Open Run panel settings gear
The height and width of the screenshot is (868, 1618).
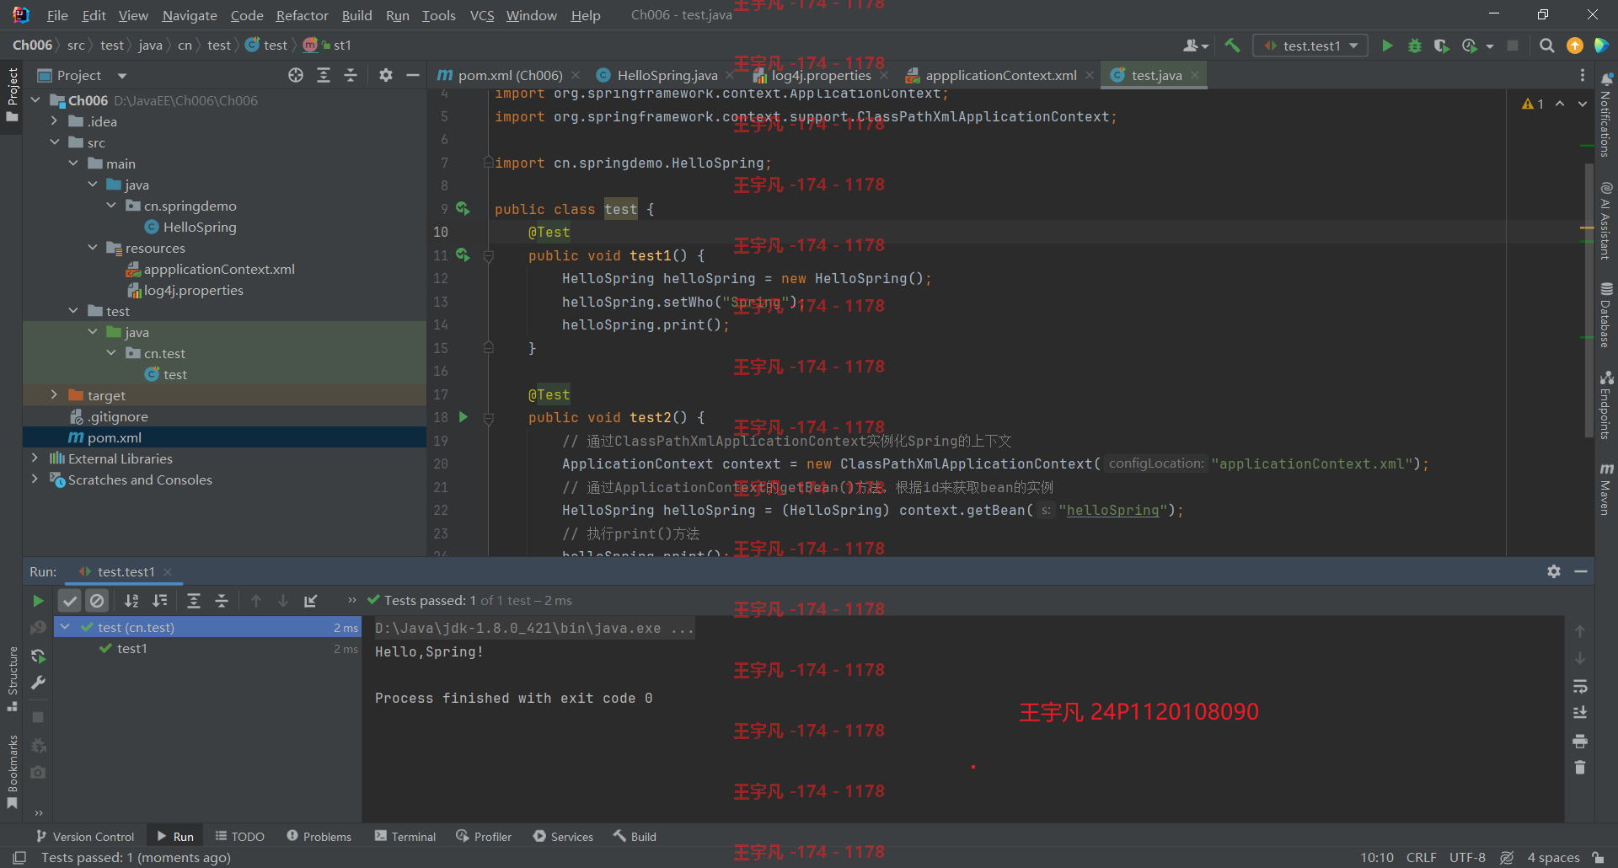[x=1554, y=571]
